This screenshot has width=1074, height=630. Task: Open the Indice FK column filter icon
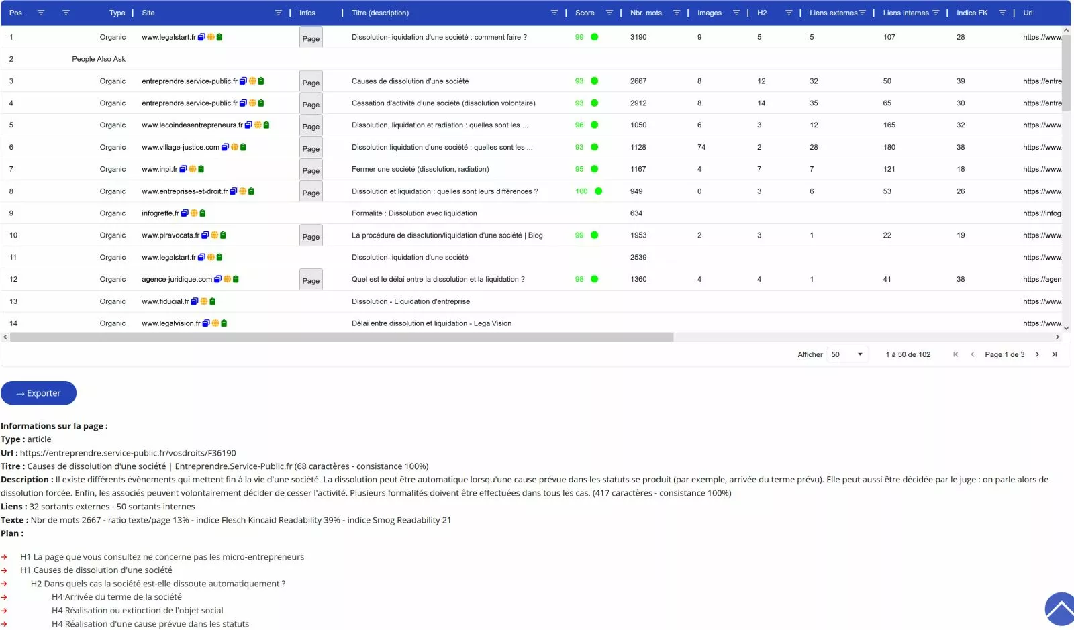[x=1002, y=13]
